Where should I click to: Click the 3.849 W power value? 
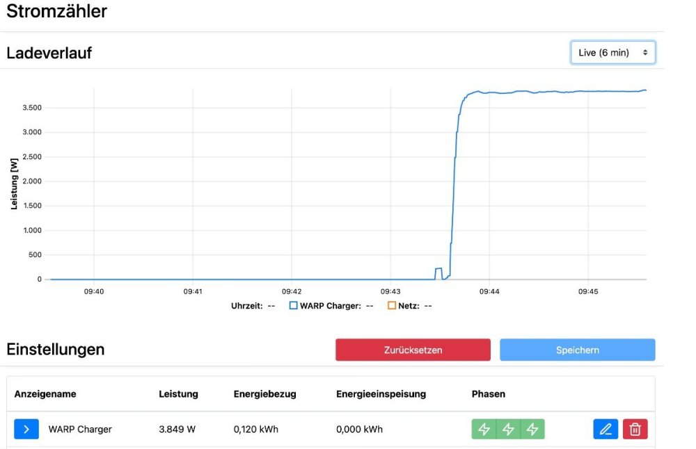(x=177, y=430)
